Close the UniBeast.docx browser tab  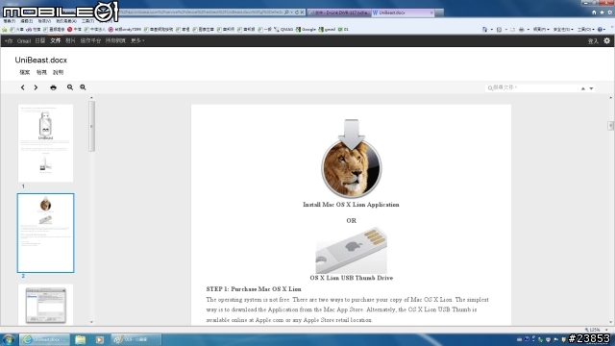pyautogui.click(x=431, y=12)
